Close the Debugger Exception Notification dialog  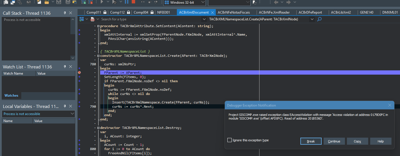pyautogui.click(x=390, y=105)
